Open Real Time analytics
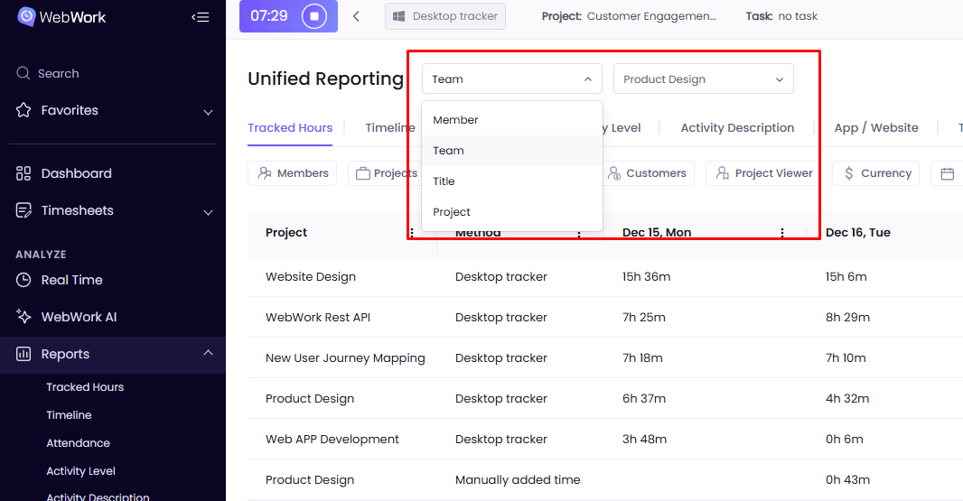The image size is (963, 501). coord(71,280)
